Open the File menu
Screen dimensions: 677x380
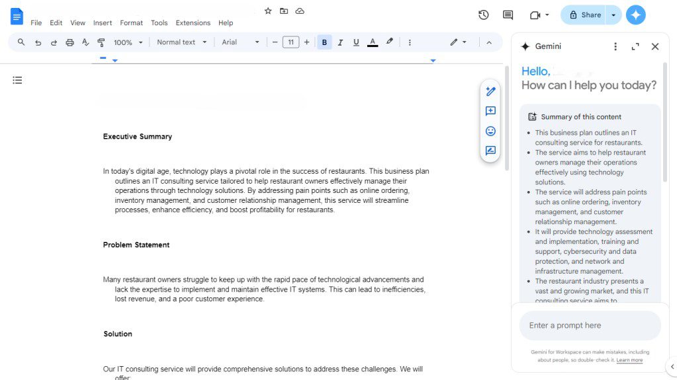pos(36,23)
